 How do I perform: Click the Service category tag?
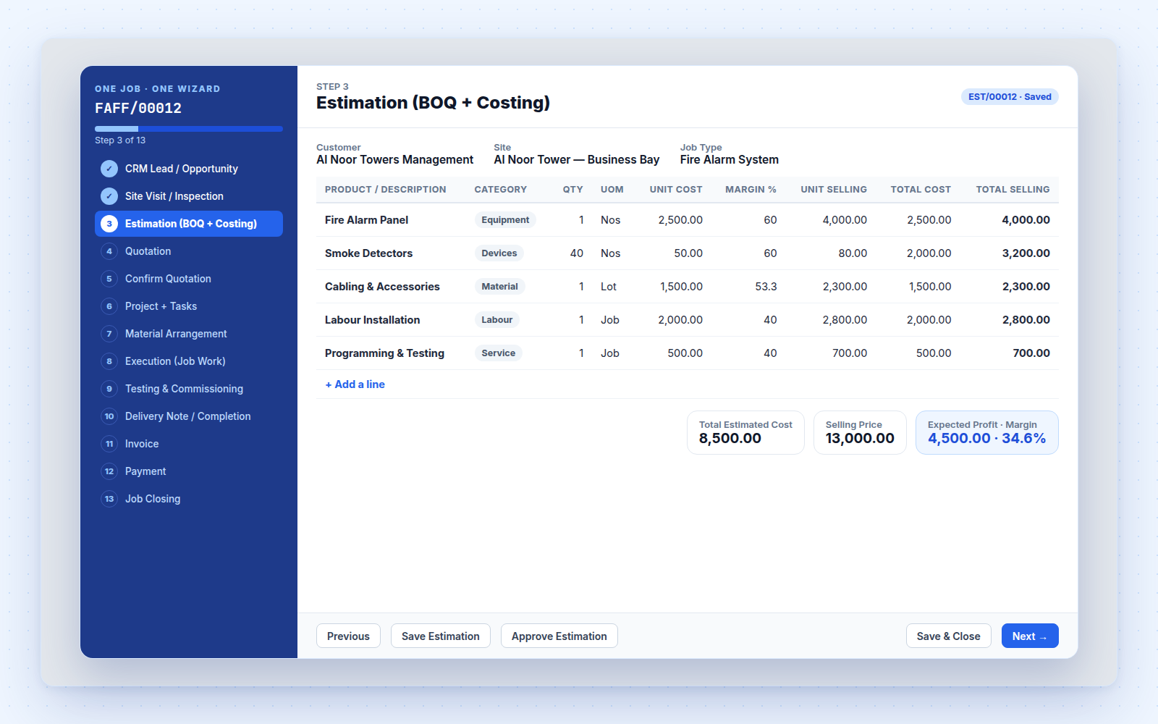coord(499,353)
